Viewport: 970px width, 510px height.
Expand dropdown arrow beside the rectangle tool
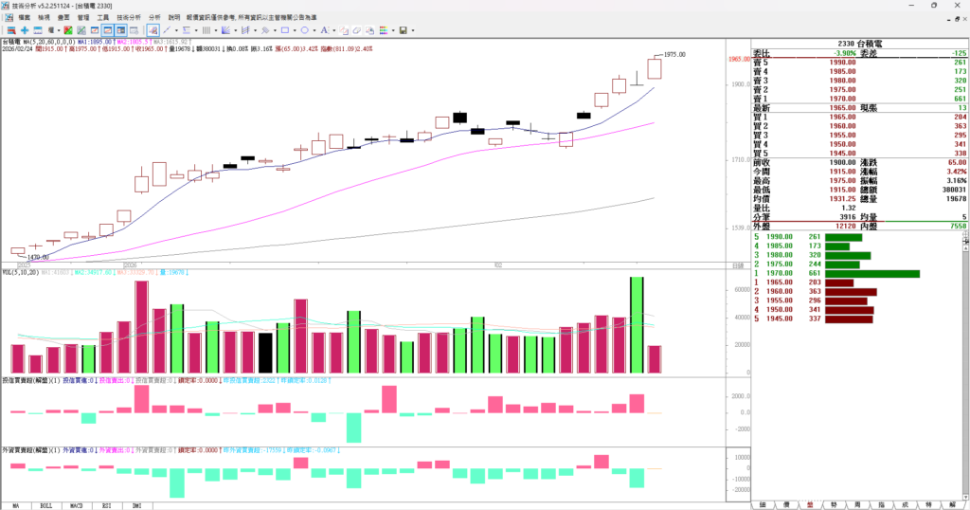point(295,30)
